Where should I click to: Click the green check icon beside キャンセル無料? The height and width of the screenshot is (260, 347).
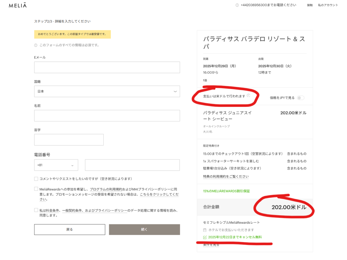pyautogui.click(x=205, y=237)
